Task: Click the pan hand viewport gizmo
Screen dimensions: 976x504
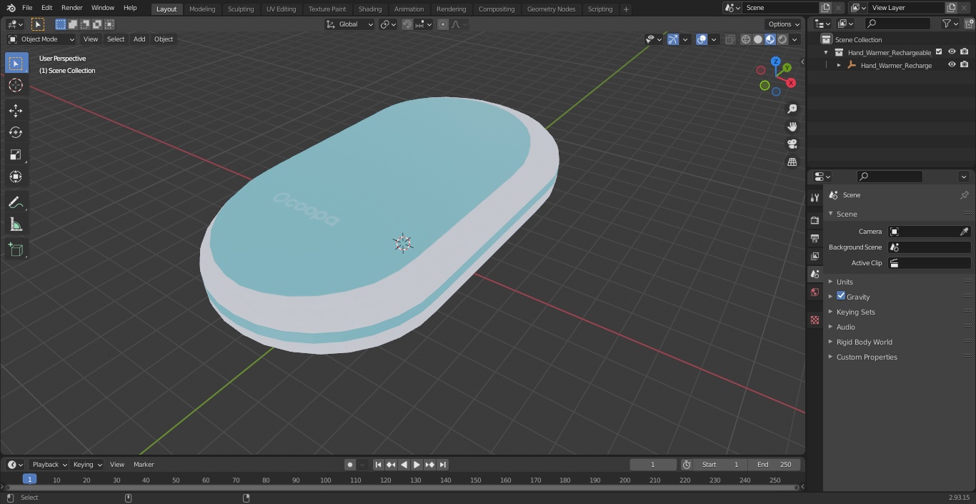Action: [x=792, y=127]
